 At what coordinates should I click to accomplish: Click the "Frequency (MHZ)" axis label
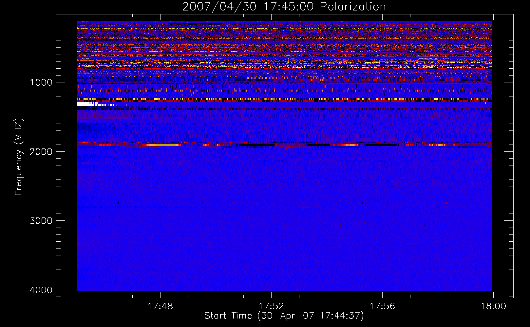pos(19,157)
